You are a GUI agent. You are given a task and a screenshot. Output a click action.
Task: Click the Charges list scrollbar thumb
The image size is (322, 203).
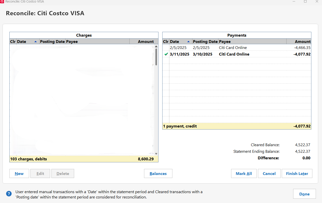pyautogui.click(x=156, y=57)
